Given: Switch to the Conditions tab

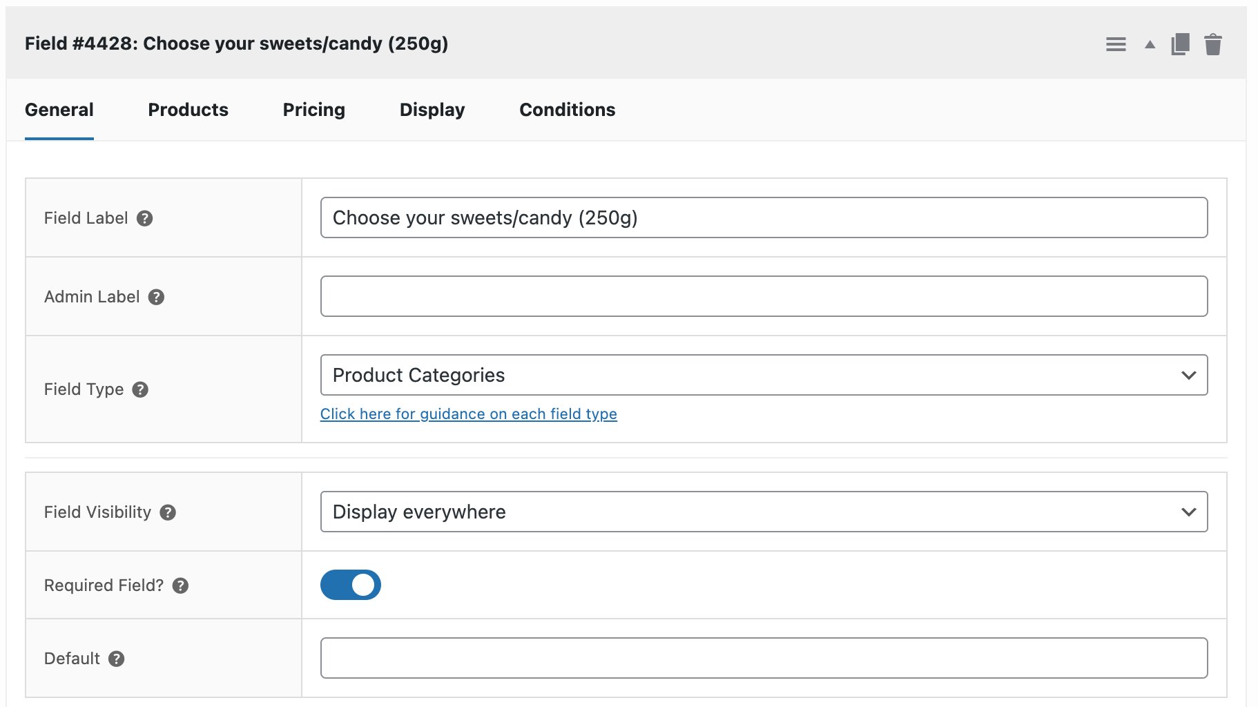Looking at the screenshot, I should pos(567,109).
